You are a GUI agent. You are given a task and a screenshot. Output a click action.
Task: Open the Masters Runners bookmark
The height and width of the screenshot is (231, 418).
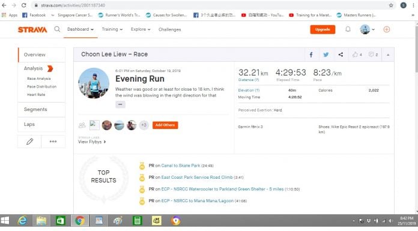click(x=356, y=15)
